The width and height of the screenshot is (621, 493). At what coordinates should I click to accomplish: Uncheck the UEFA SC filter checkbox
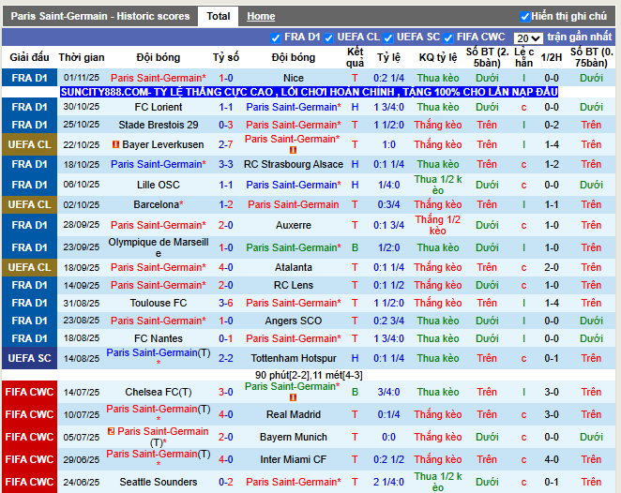[x=388, y=38]
